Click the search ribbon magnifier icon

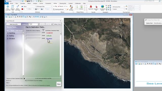(160, 1)
